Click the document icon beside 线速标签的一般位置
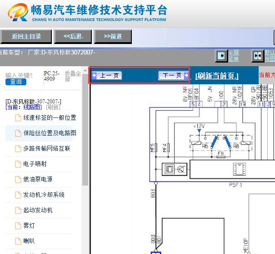Image resolution: width=275 pixels, height=254 pixels. [x=18, y=118]
